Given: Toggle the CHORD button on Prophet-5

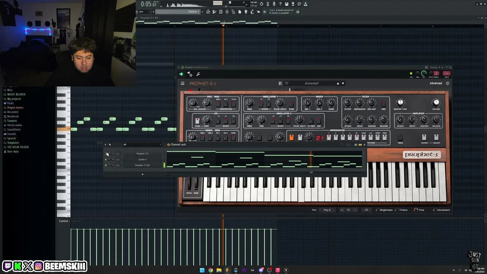Looking at the screenshot, I should click(x=424, y=137).
